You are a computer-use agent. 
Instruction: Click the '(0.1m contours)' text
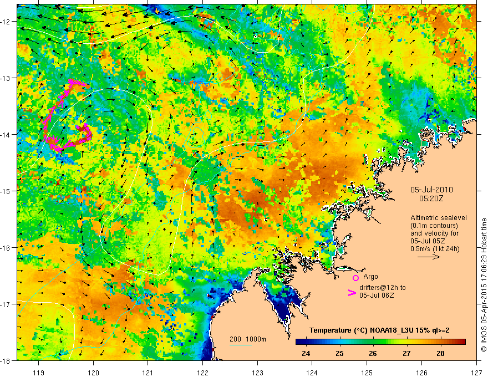point(434,226)
